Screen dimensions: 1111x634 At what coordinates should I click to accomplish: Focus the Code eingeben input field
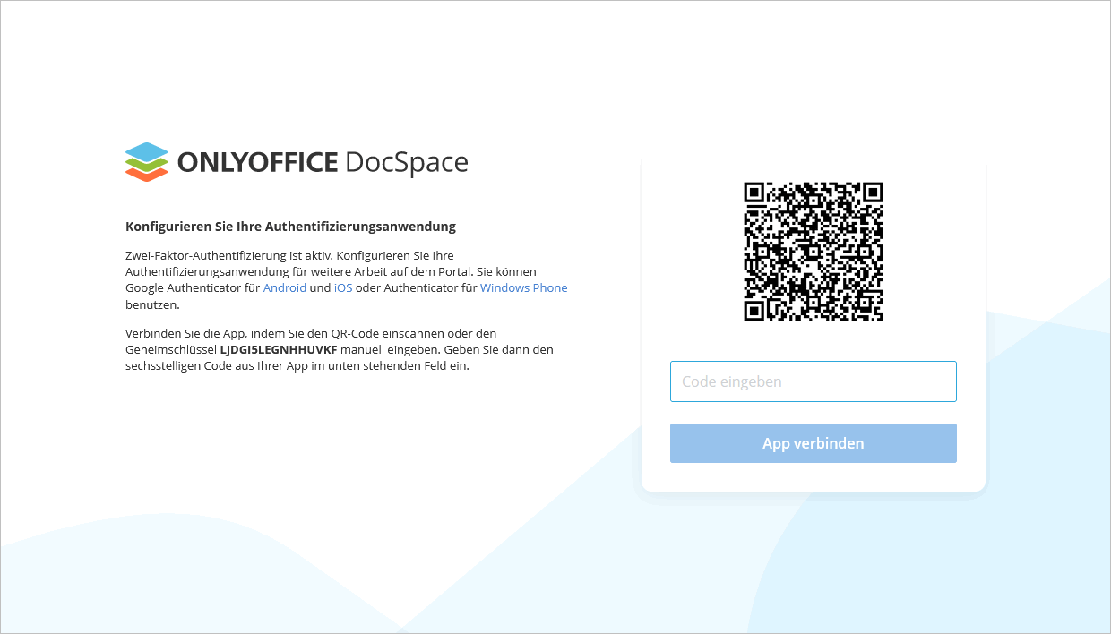pos(814,381)
